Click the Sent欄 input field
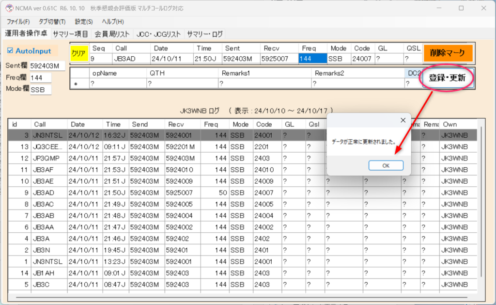 (x=47, y=66)
